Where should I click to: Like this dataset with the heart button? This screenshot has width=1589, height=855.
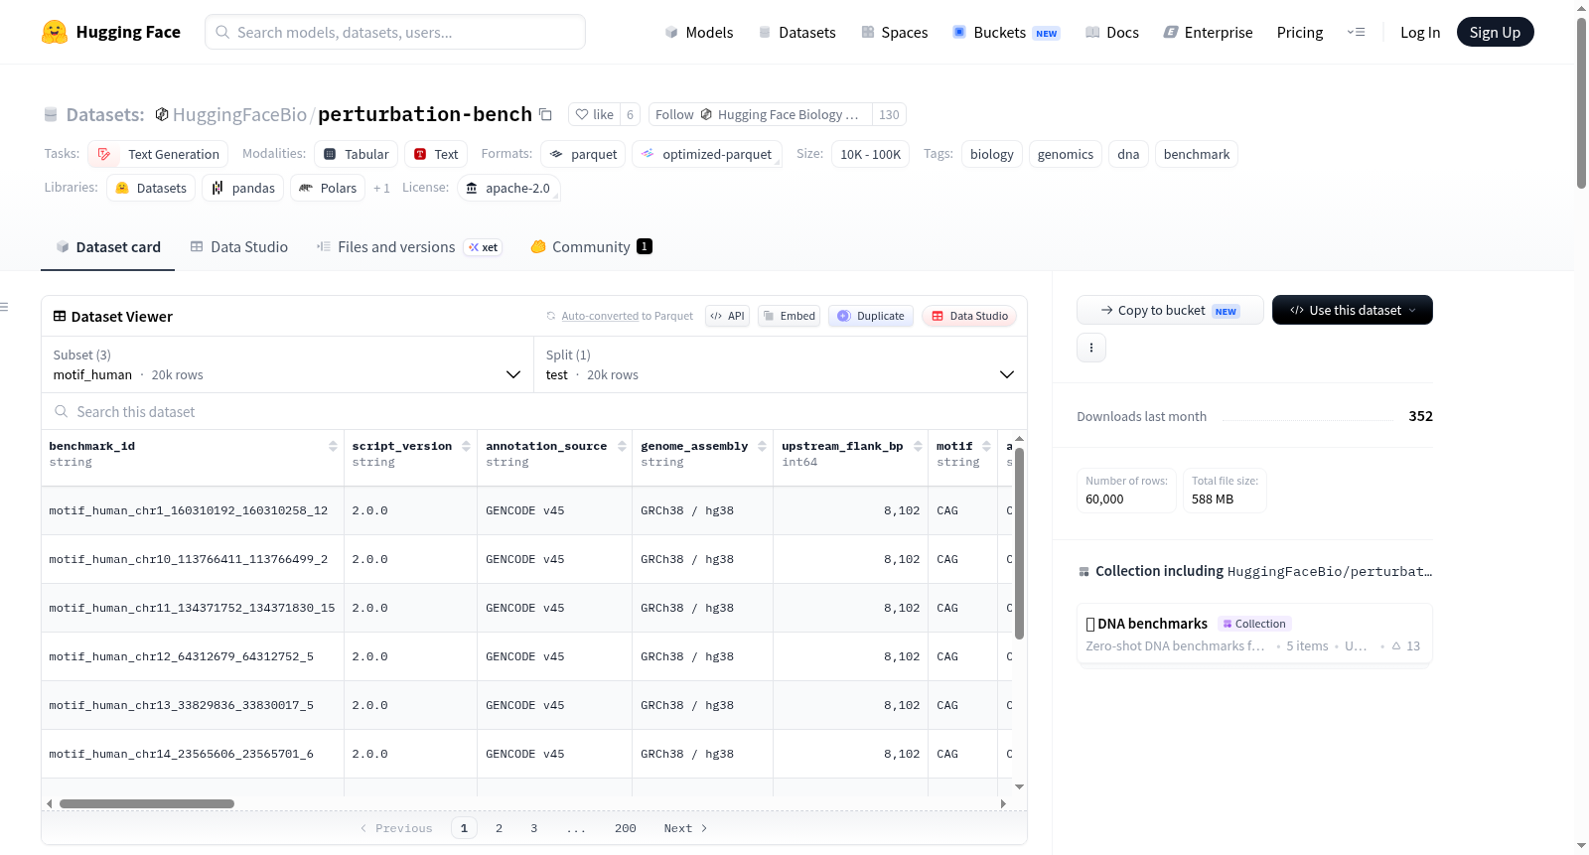[594, 114]
